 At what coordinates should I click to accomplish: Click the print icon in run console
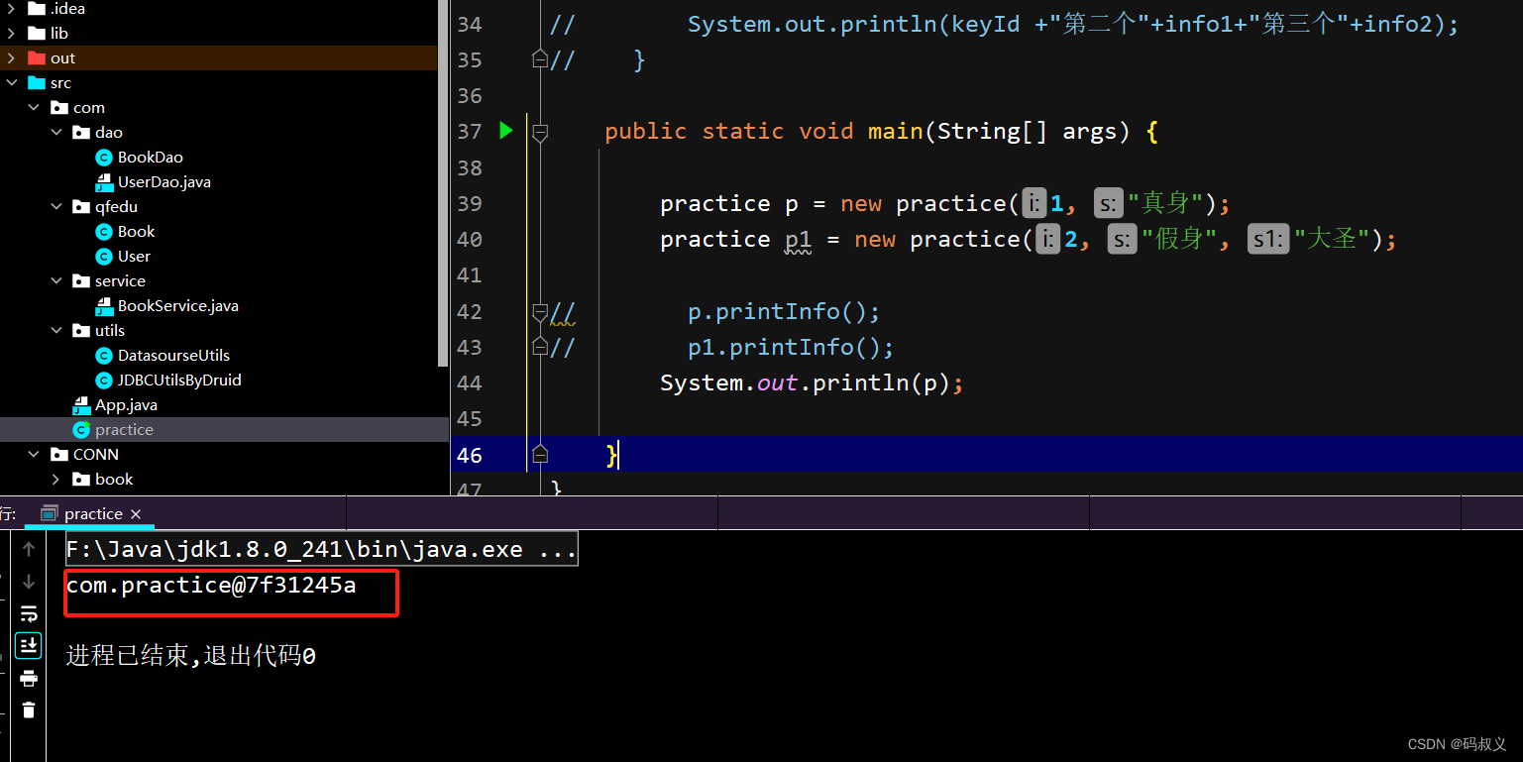29,678
